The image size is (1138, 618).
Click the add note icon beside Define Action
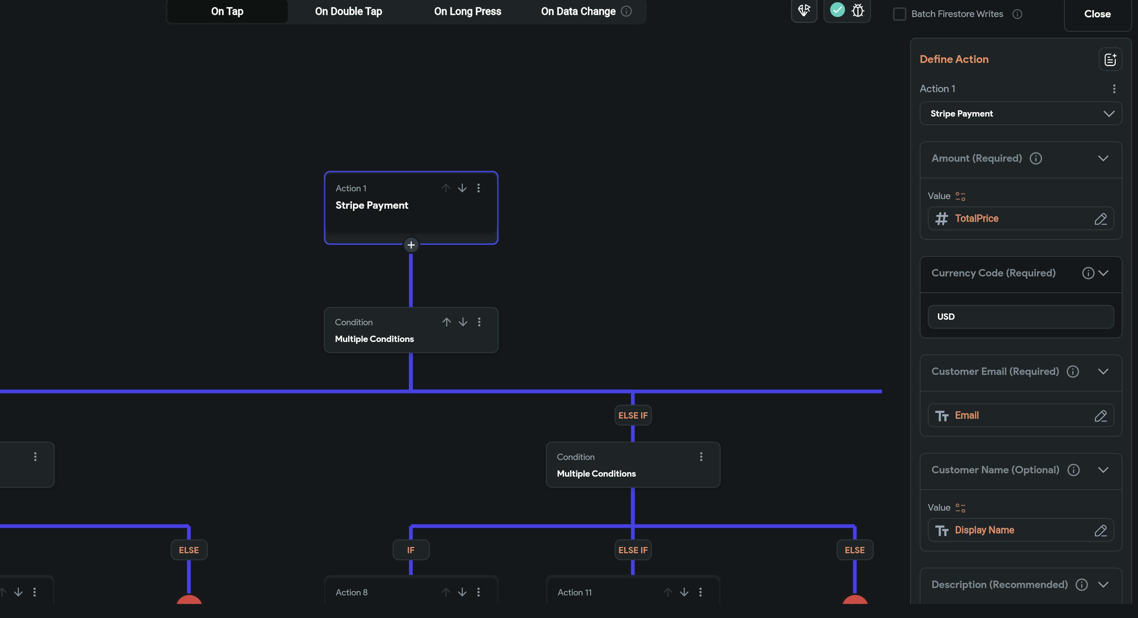[1110, 59]
